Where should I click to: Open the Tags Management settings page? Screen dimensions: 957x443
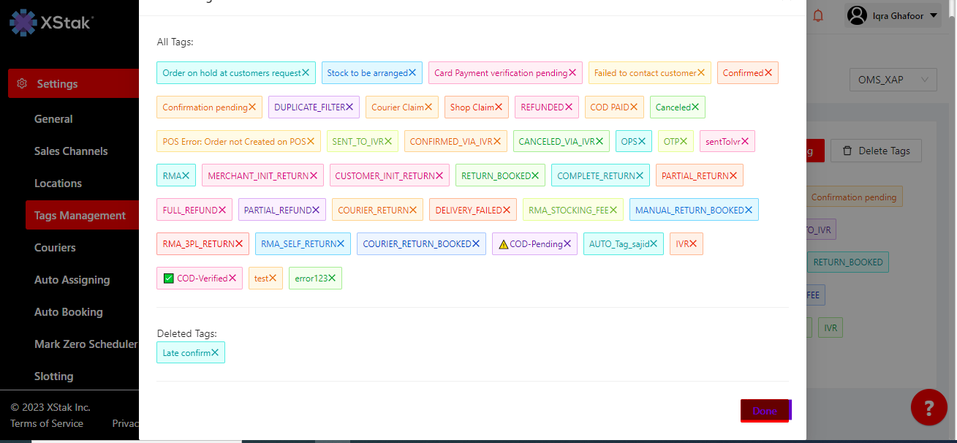80,216
